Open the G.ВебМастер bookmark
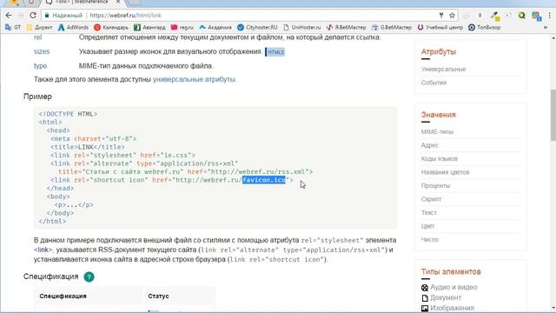556x313 pixels. tap(392, 27)
